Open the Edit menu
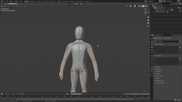 tap(7, 1)
